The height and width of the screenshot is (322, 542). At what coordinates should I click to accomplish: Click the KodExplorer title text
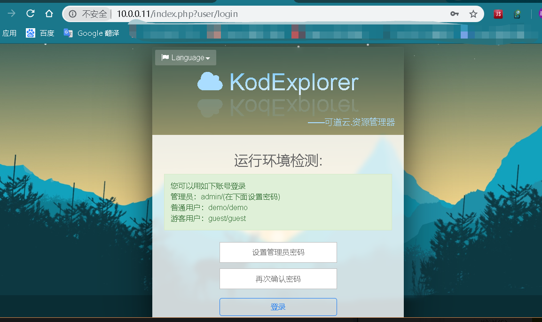point(294,83)
